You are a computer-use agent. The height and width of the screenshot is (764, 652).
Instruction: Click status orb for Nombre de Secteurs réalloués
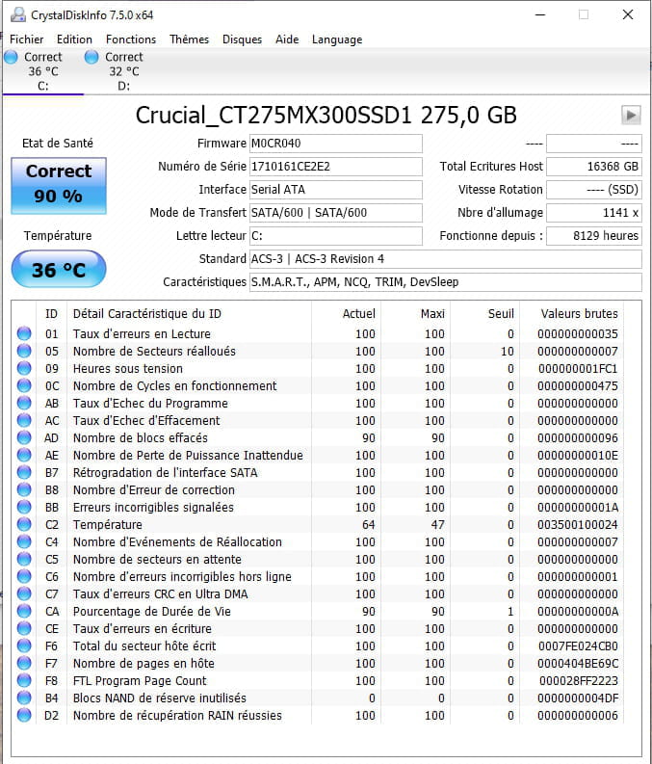point(24,351)
